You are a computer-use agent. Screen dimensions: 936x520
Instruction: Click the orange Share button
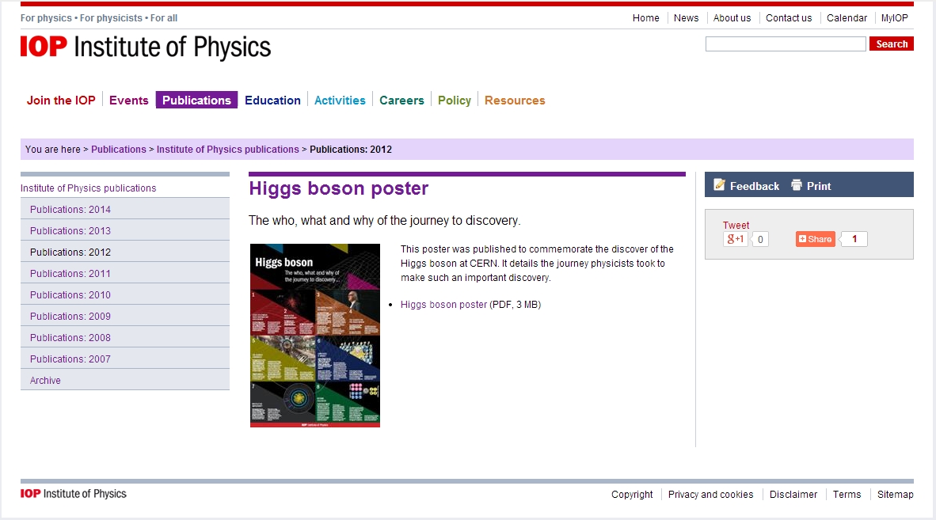tap(815, 239)
